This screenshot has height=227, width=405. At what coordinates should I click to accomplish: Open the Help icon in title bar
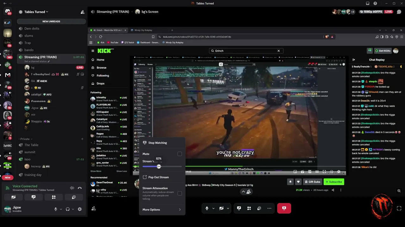pos(375,3)
